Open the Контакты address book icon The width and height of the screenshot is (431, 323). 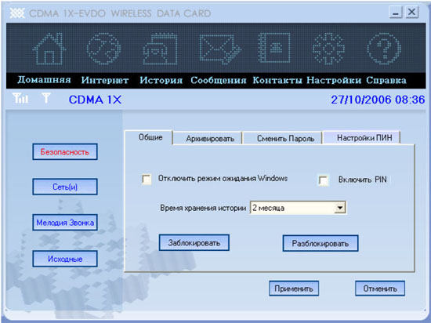[274, 48]
